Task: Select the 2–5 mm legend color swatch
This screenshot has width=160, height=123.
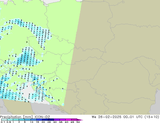Action: (22, 120)
